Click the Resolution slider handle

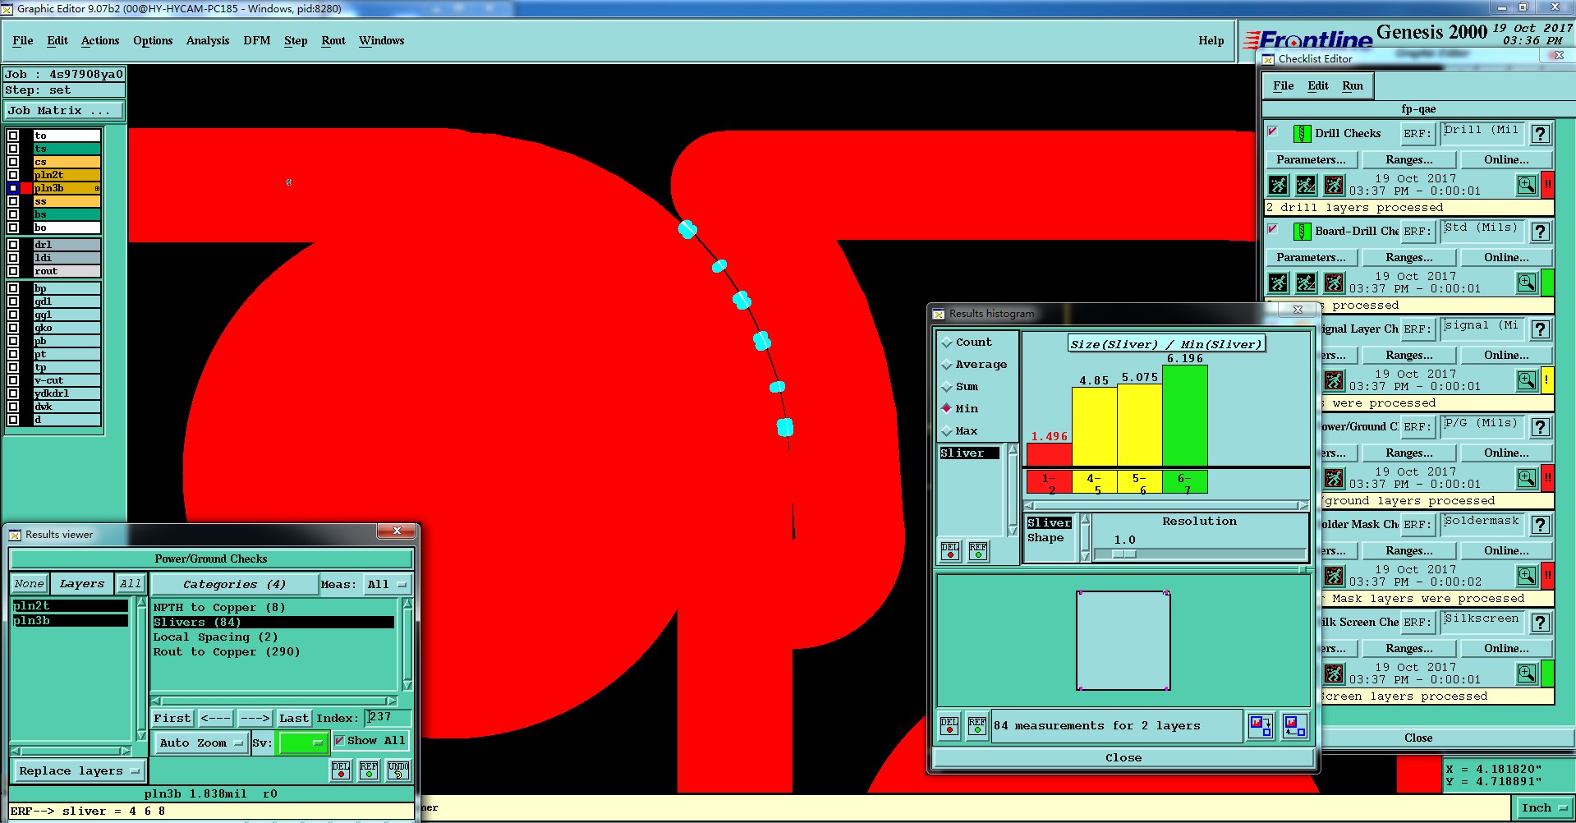[1124, 554]
